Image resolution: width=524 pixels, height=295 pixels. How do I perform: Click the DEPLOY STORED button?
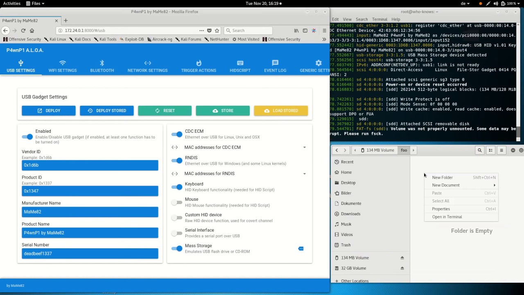tap(106, 111)
